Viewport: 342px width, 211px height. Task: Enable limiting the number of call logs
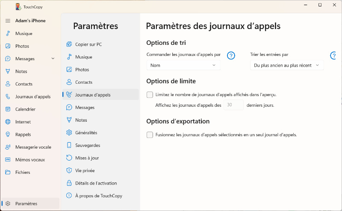point(150,94)
